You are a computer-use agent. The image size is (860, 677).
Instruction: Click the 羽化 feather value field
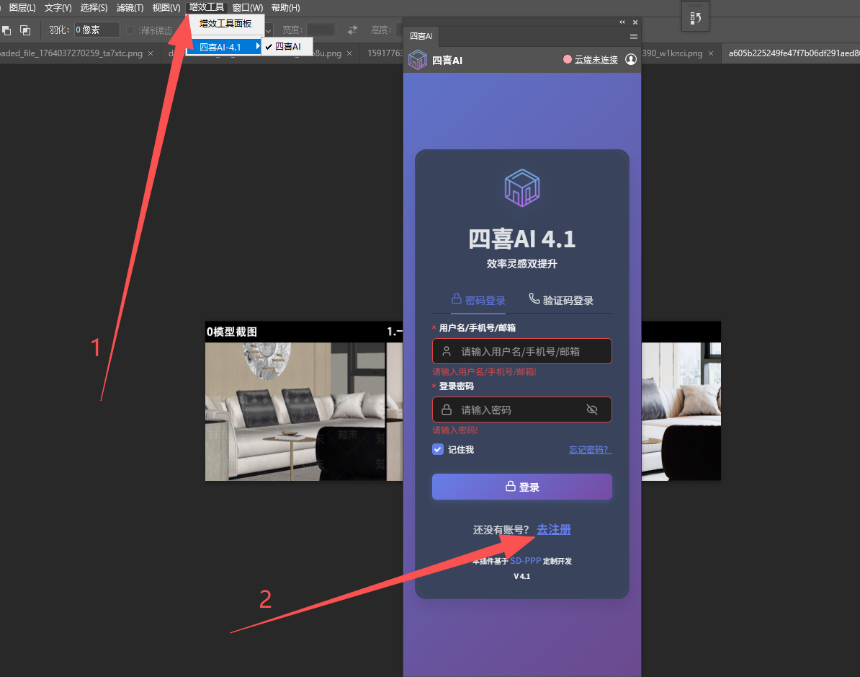point(97,30)
